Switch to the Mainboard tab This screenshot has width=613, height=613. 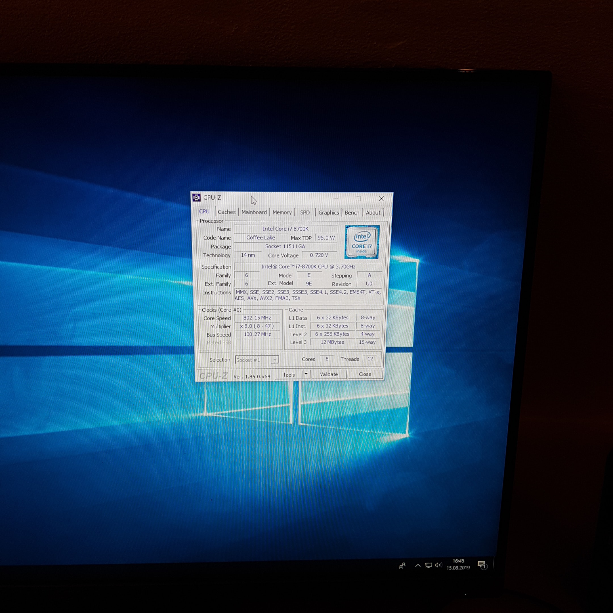click(254, 212)
